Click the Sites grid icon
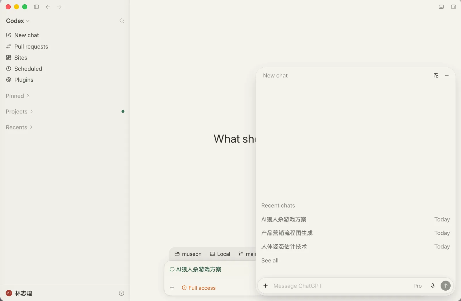 pyautogui.click(x=9, y=58)
